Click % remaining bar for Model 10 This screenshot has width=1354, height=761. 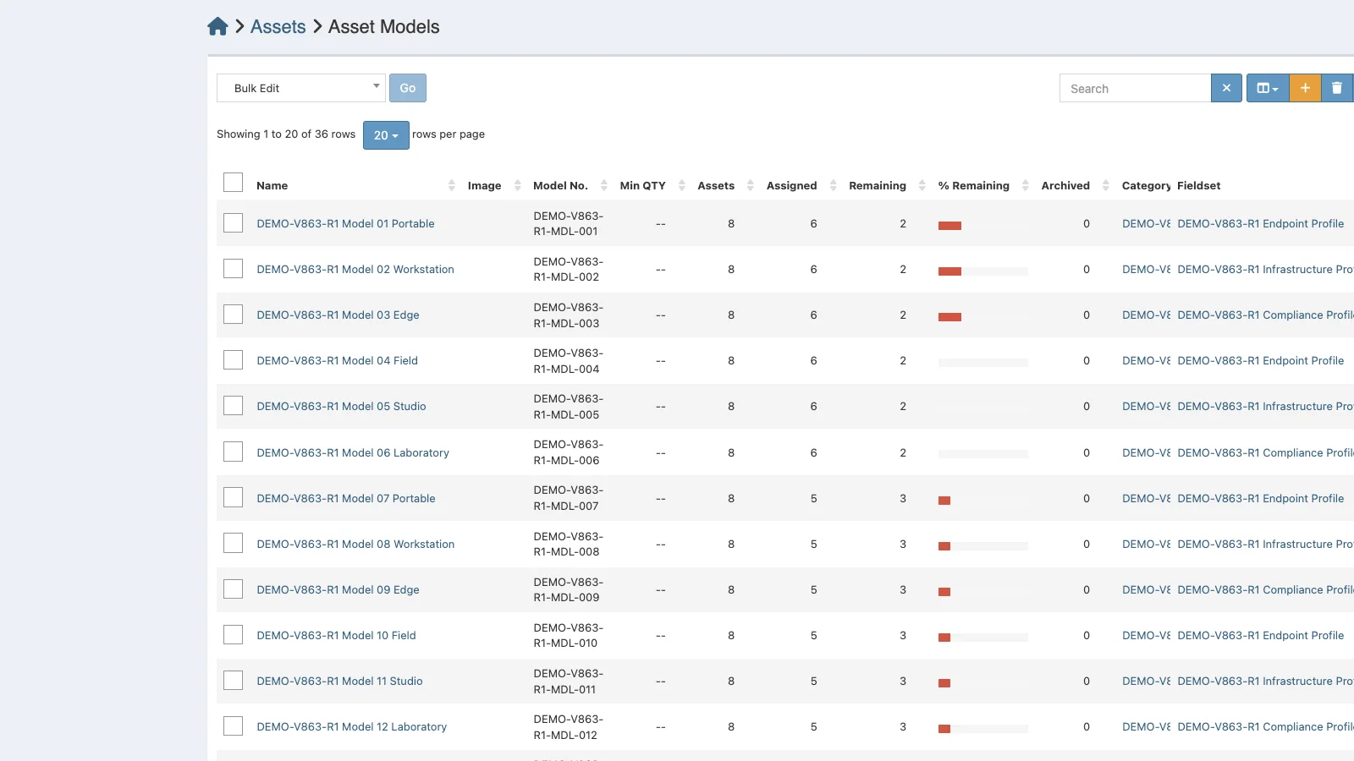982,638
